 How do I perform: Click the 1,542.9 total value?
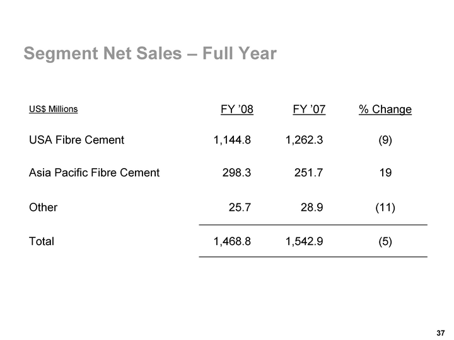[305, 241]
